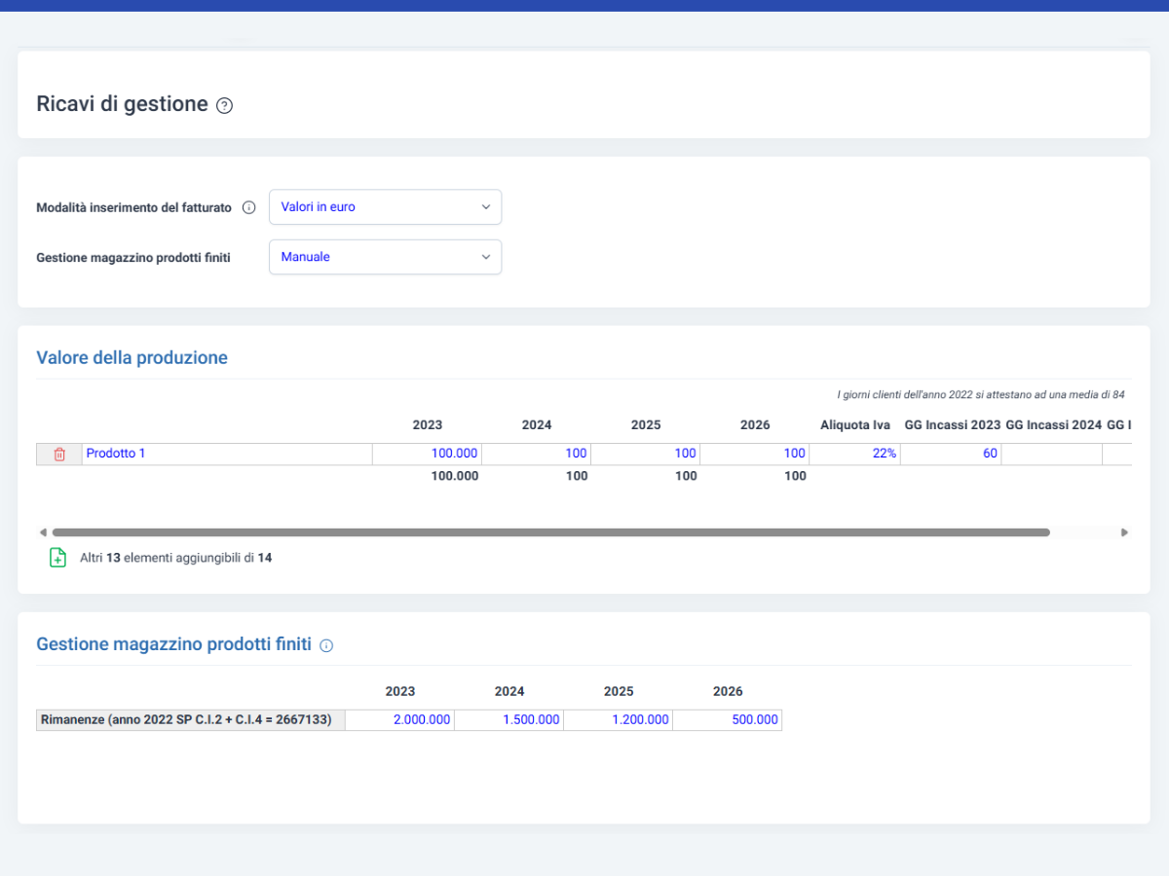Viewport: 1169px width, 876px height.
Task: Add a new element with green file icon
Action: [57, 558]
